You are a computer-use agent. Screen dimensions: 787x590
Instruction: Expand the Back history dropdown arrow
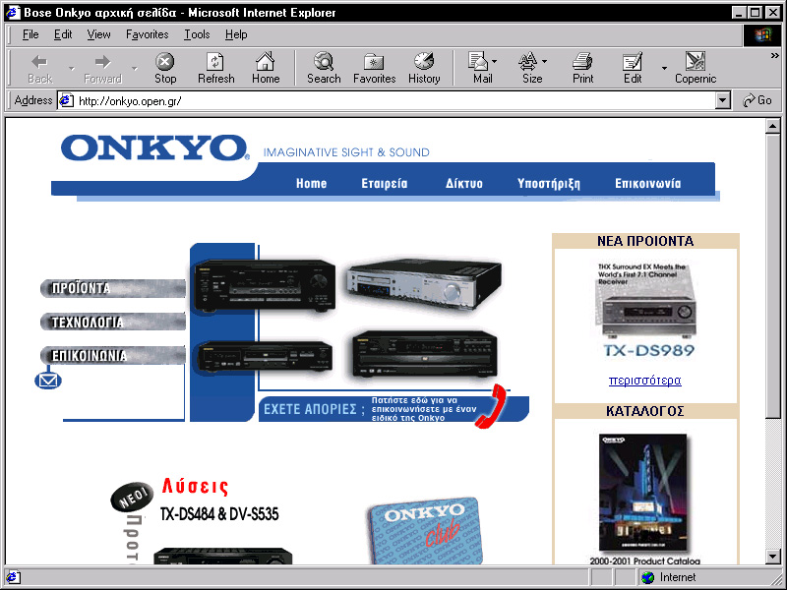pyautogui.click(x=71, y=68)
